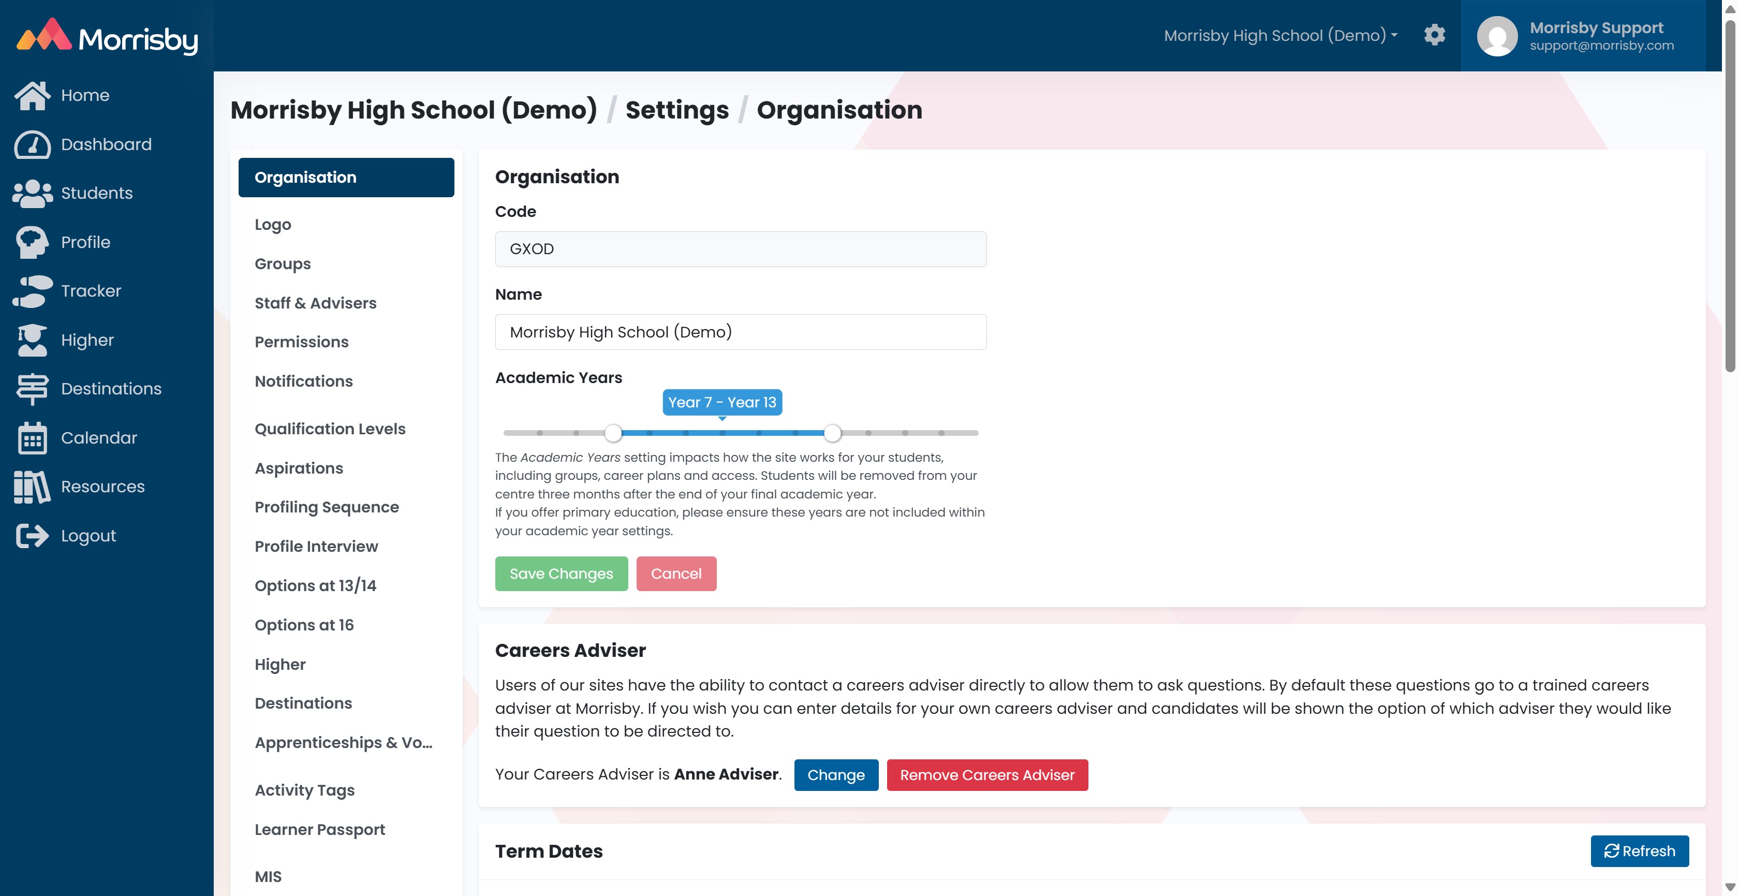Select the Organisation settings tab
The width and height of the screenshot is (1739, 896).
(346, 178)
